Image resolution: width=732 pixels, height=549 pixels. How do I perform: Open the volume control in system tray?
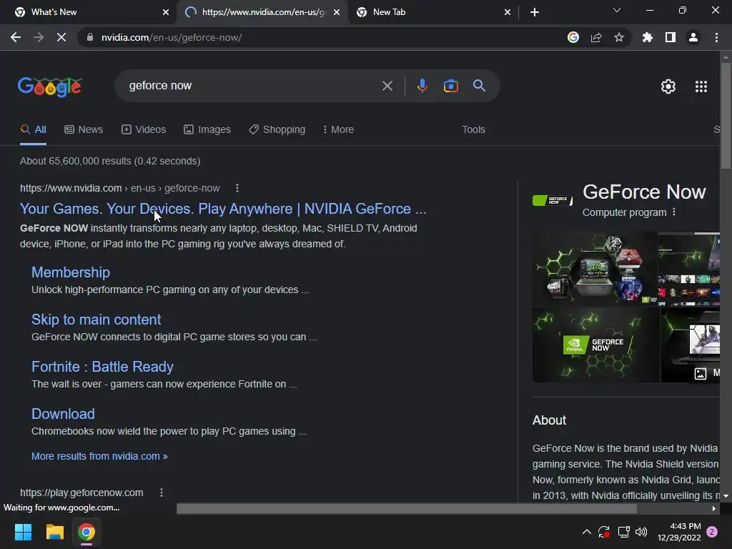(641, 532)
